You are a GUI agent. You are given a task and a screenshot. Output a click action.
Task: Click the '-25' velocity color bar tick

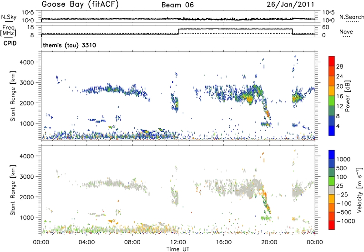click(342, 194)
